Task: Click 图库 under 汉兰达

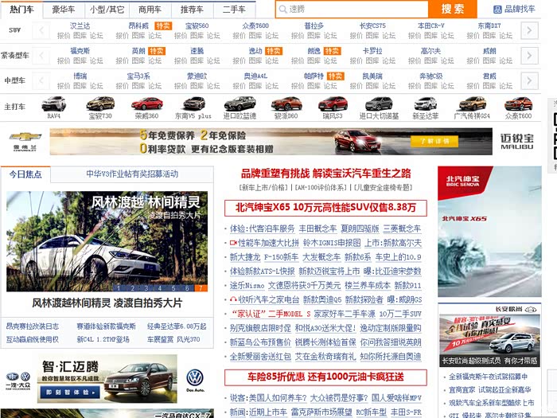Action: tap(80, 36)
